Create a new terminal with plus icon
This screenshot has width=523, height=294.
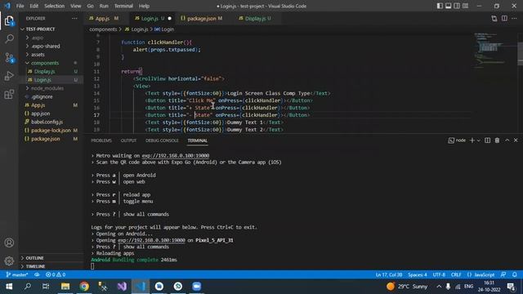click(472, 140)
